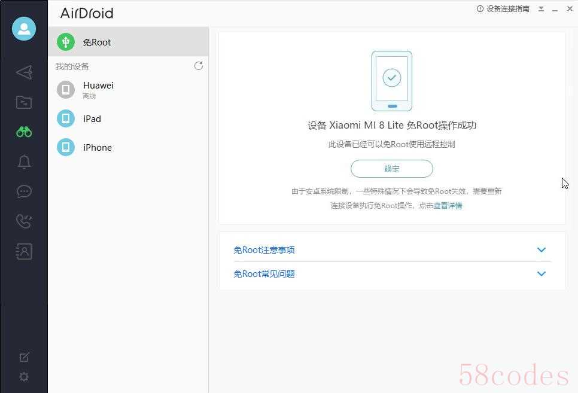
Task: Open the title bar dropdown menu icon
Action: pos(541,9)
